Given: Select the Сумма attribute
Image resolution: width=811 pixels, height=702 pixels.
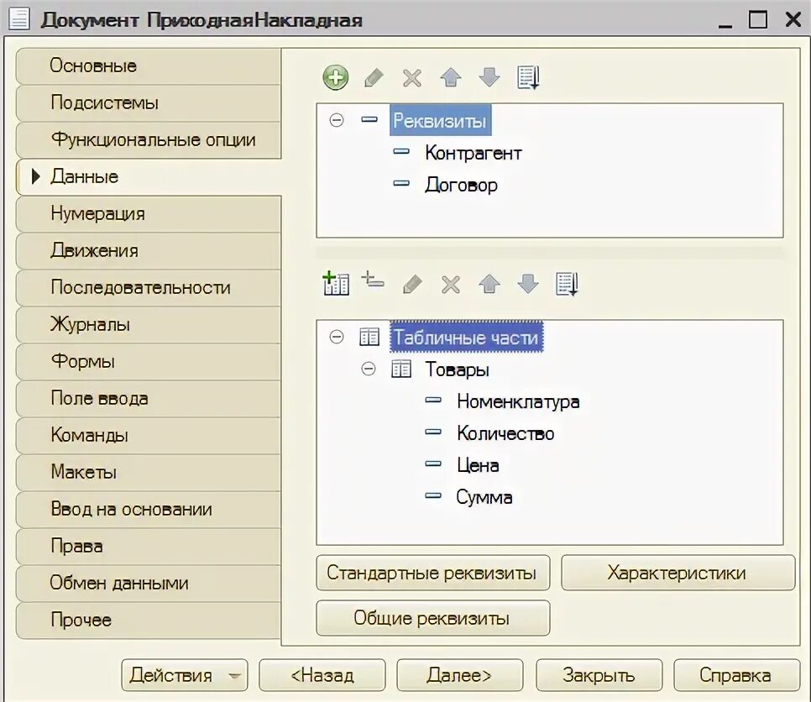Looking at the screenshot, I should coord(484,497).
